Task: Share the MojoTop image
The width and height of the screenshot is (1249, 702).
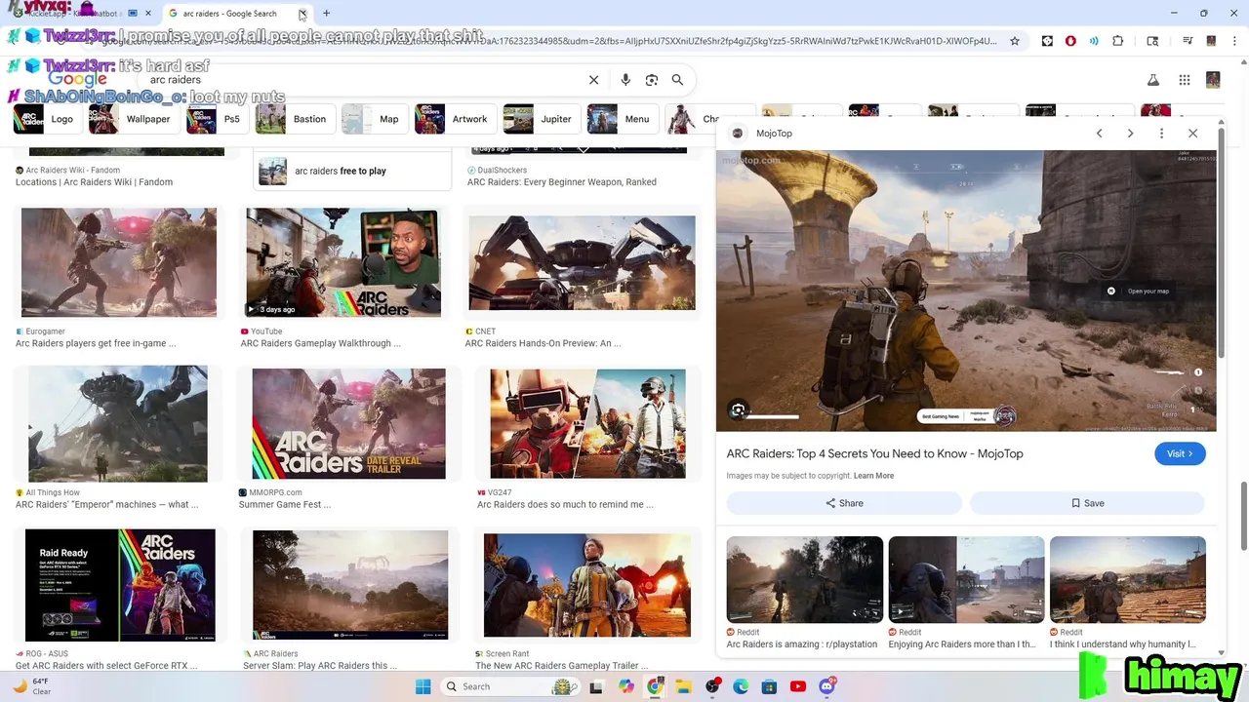Action: (844, 503)
